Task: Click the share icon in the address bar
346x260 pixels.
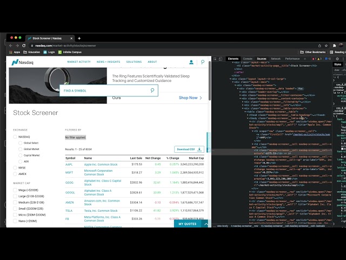Action: click(320, 45)
